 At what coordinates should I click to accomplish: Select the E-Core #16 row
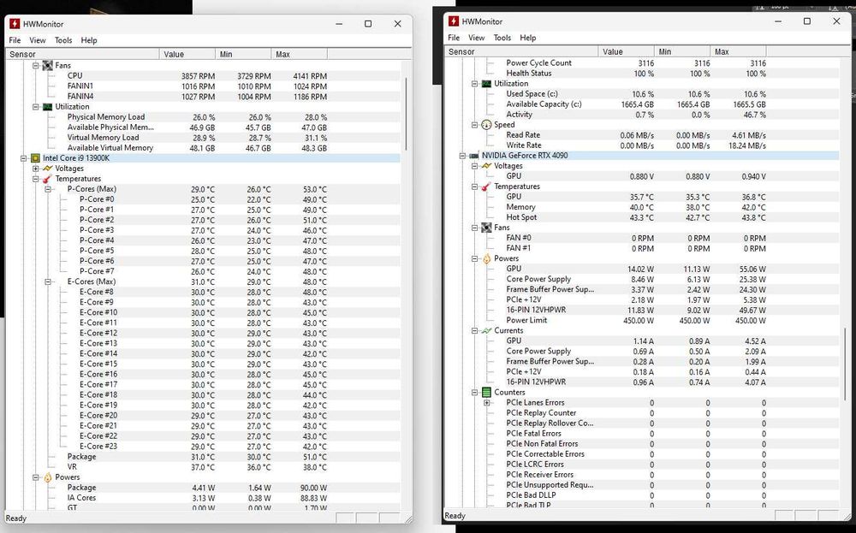pyautogui.click(x=203, y=374)
